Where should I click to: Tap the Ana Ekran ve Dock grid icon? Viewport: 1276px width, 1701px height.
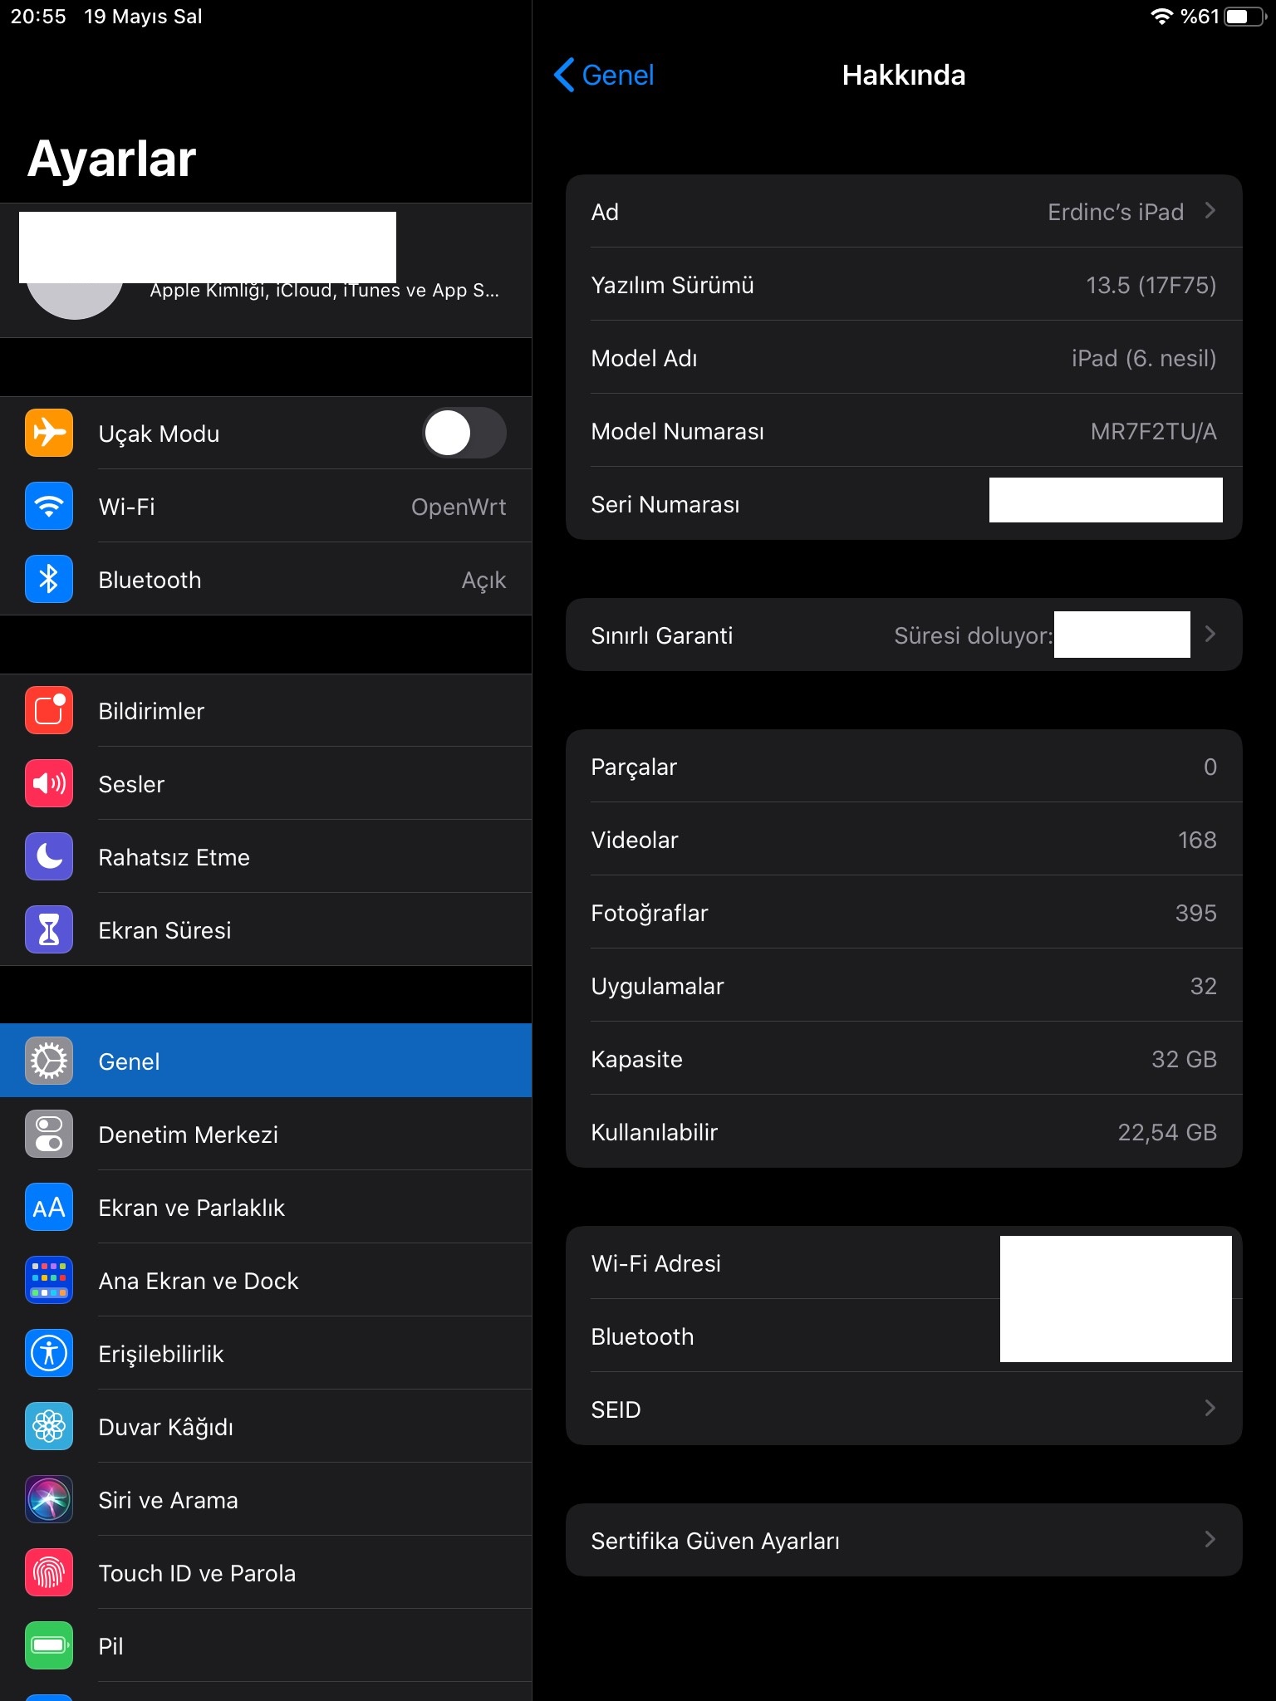click(49, 1280)
